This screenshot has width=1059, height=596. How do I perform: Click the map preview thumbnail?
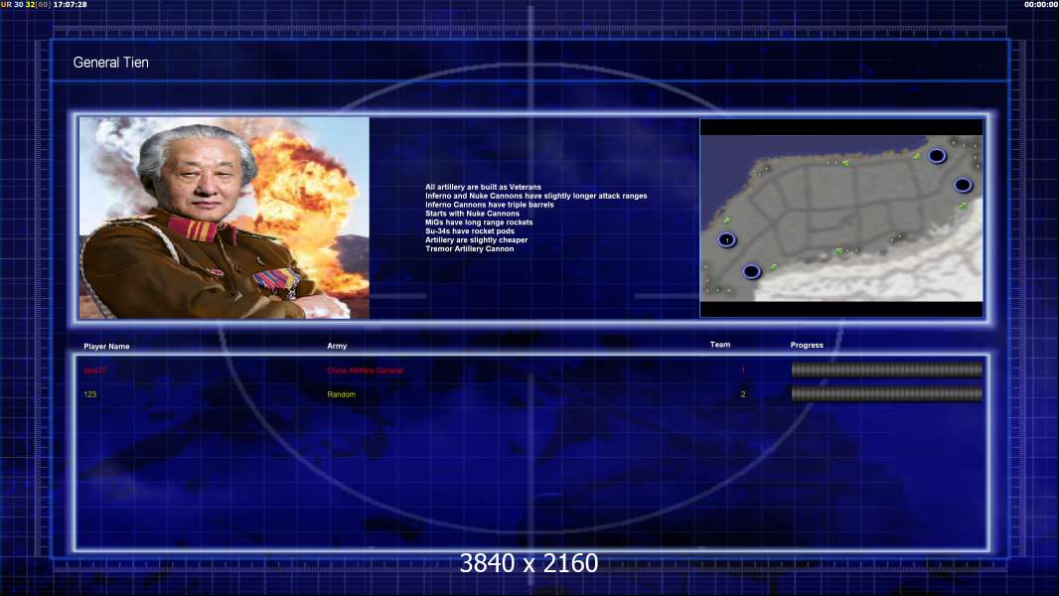point(841,218)
